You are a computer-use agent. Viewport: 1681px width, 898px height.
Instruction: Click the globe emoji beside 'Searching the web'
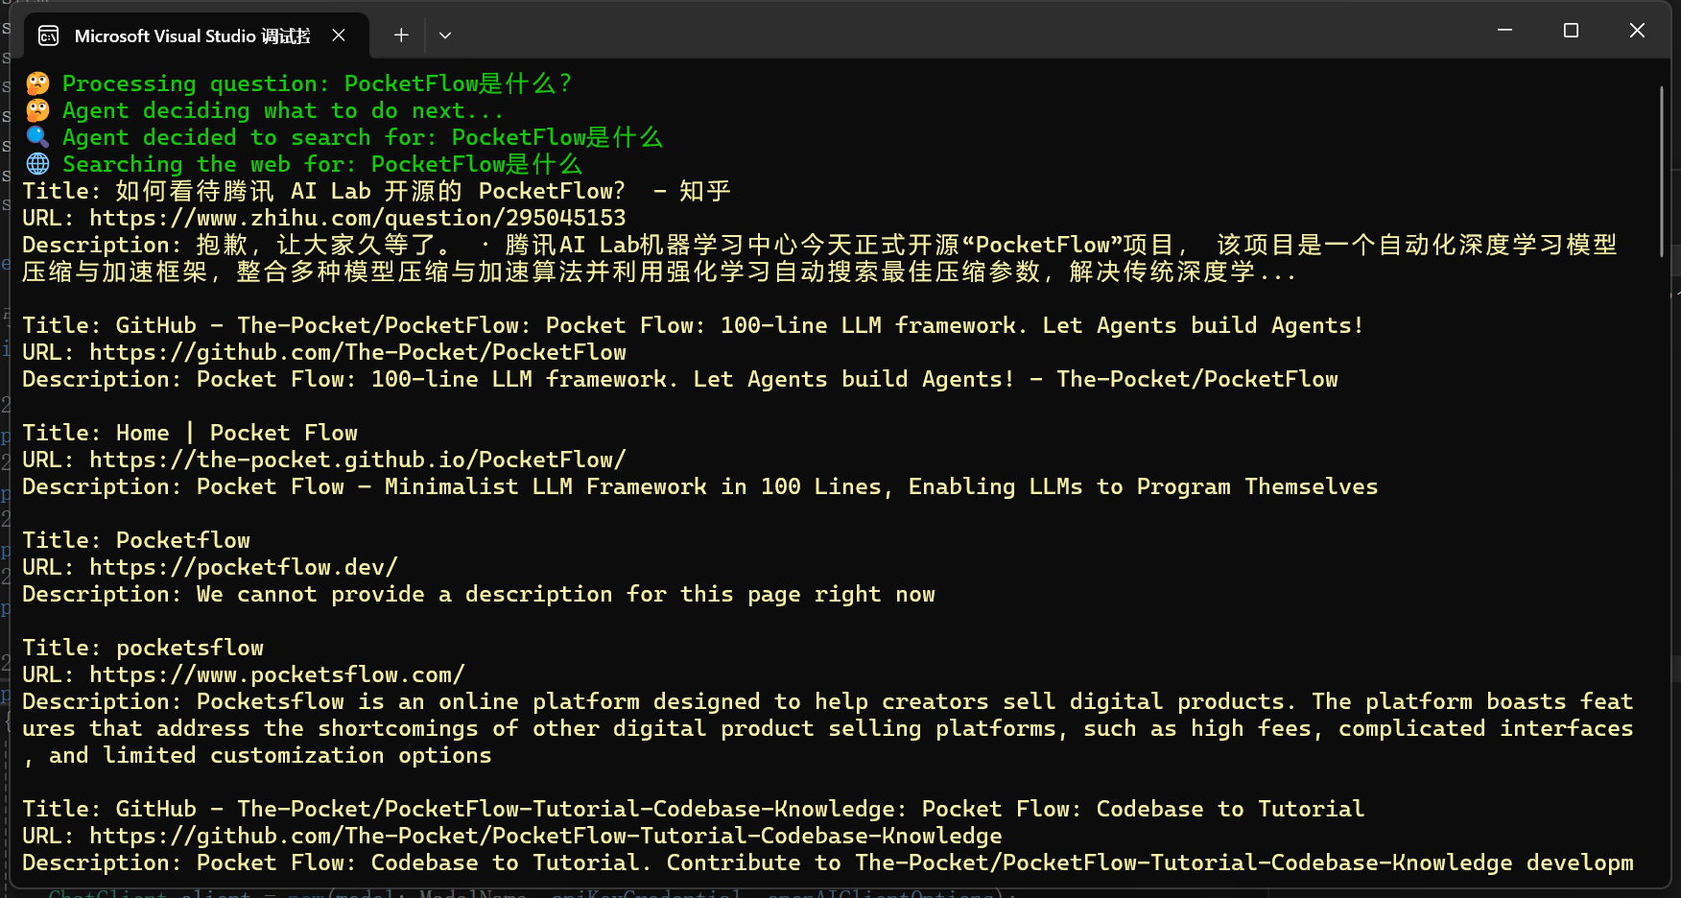37,164
